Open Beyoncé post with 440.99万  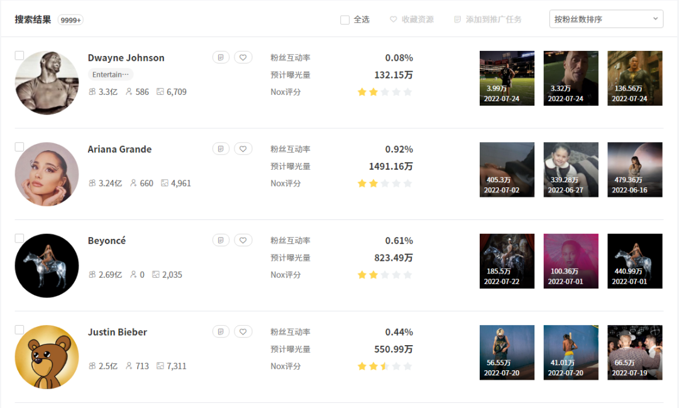[635, 261]
